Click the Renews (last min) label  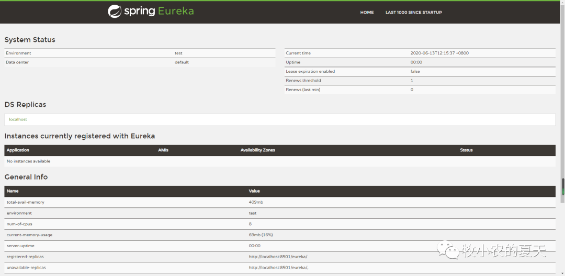[x=303, y=90]
